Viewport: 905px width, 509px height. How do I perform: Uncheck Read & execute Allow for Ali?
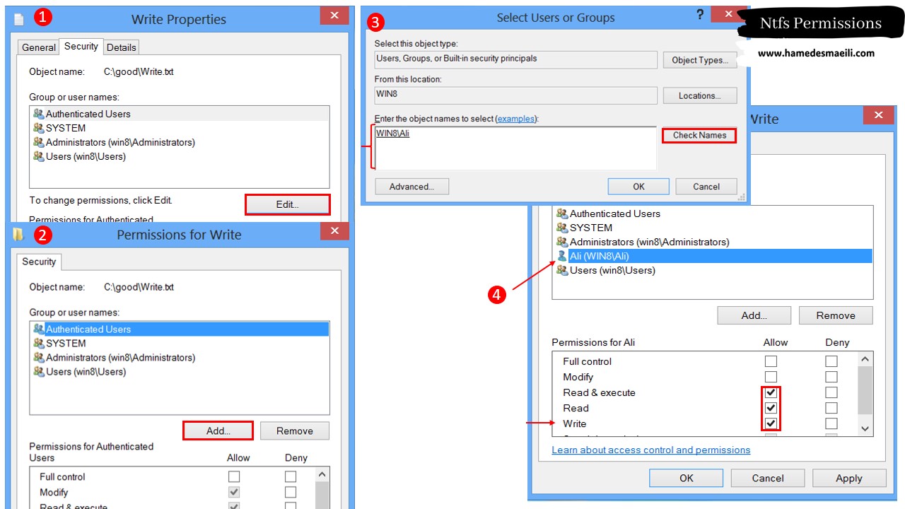coord(771,392)
